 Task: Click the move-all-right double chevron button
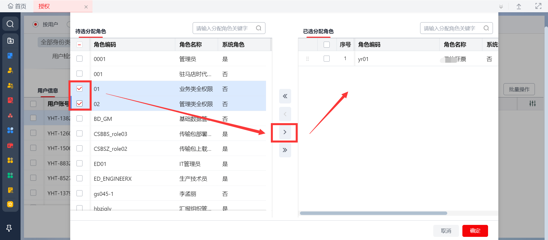pyautogui.click(x=285, y=150)
